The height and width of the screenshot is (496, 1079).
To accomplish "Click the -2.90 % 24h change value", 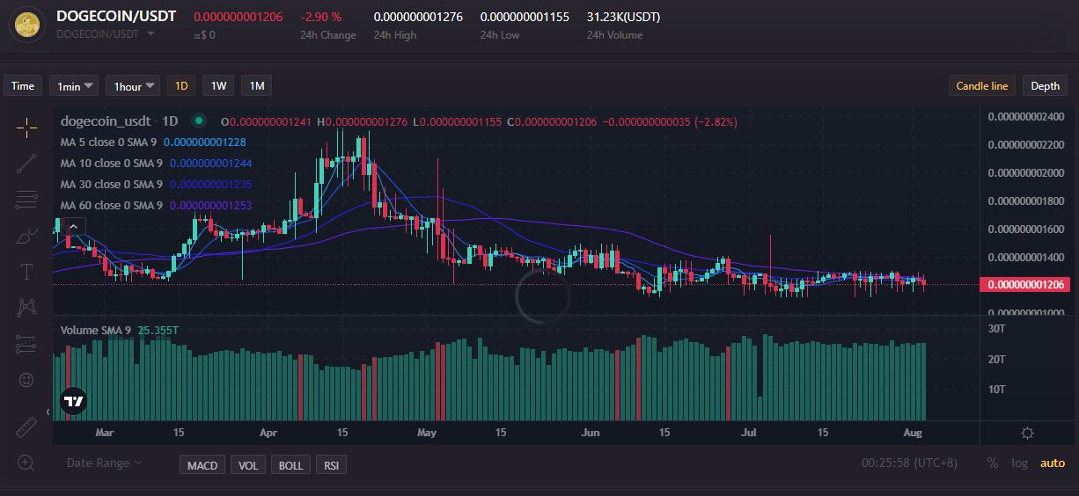I will click(x=320, y=17).
